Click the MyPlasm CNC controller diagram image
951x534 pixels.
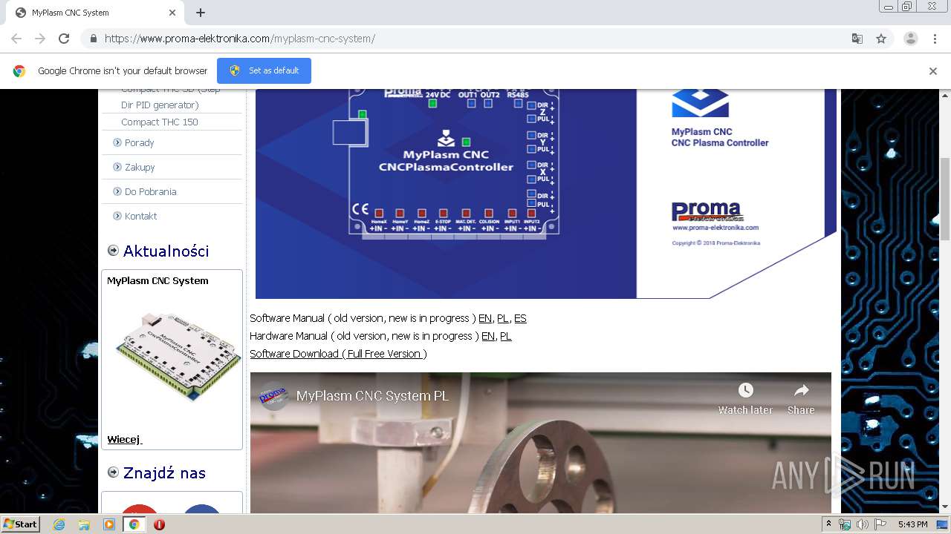(x=546, y=194)
